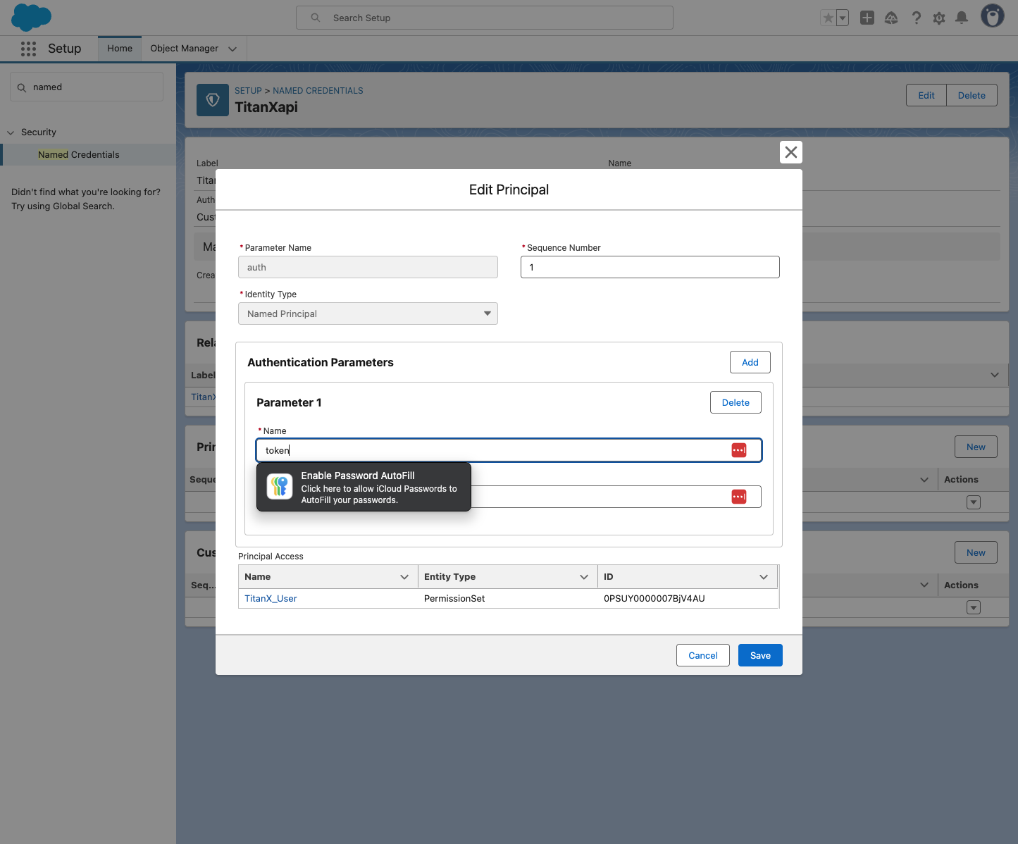Open Global Actions plus icon
This screenshot has width=1018, height=844.
click(867, 18)
